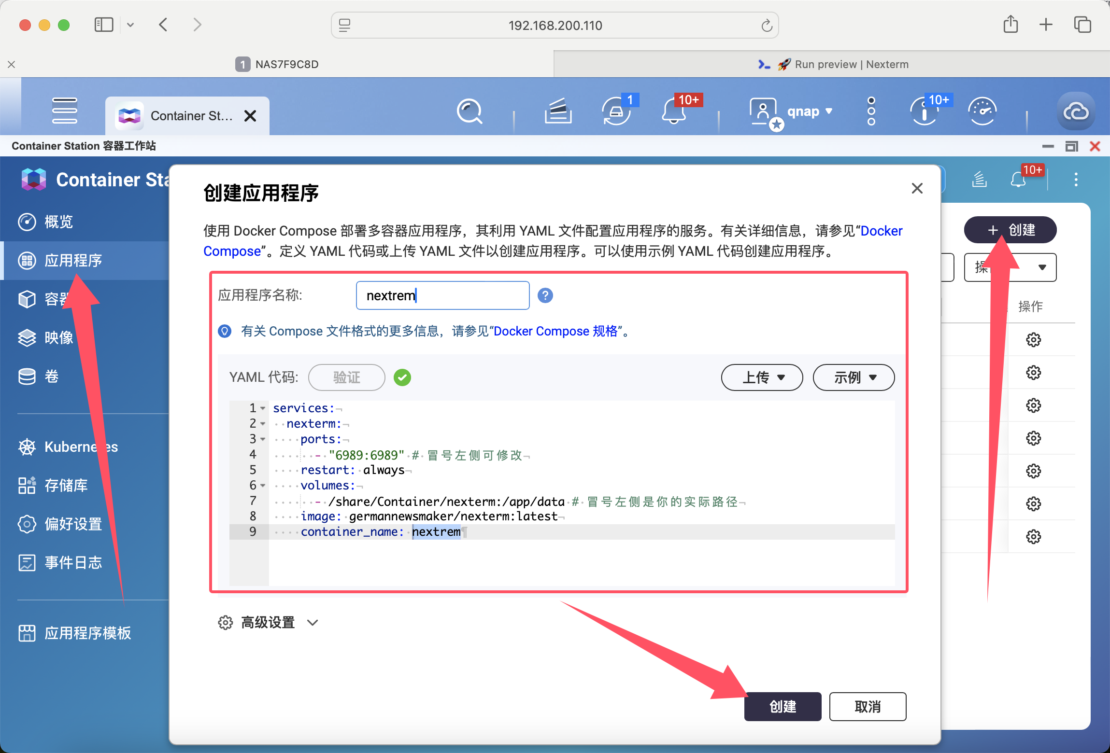Close the 创建应用程序 dialog

click(x=917, y=188)
